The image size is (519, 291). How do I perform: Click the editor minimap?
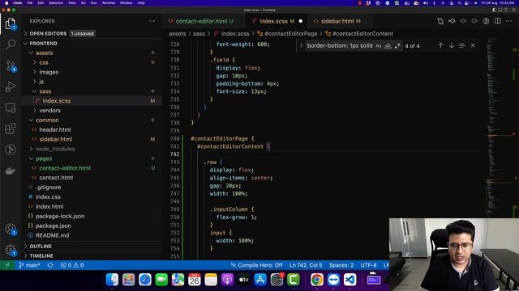point(500,127)
